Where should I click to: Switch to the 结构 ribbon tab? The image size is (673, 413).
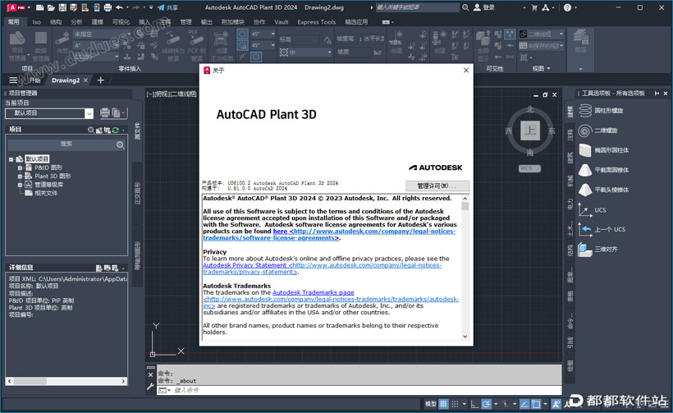pos(56,22)
